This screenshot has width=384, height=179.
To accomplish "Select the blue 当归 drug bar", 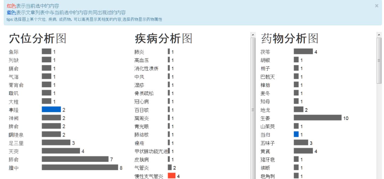I will 296,134.
